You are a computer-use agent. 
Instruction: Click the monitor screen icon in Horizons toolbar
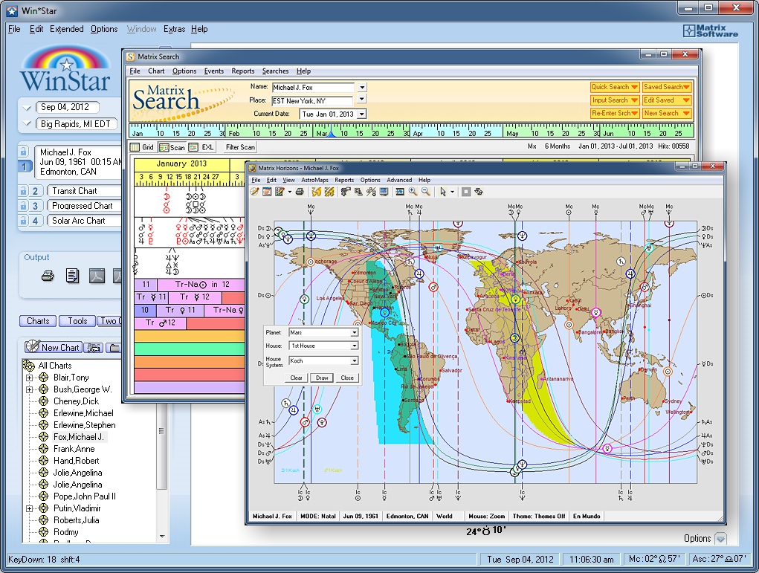pos(384,192)
